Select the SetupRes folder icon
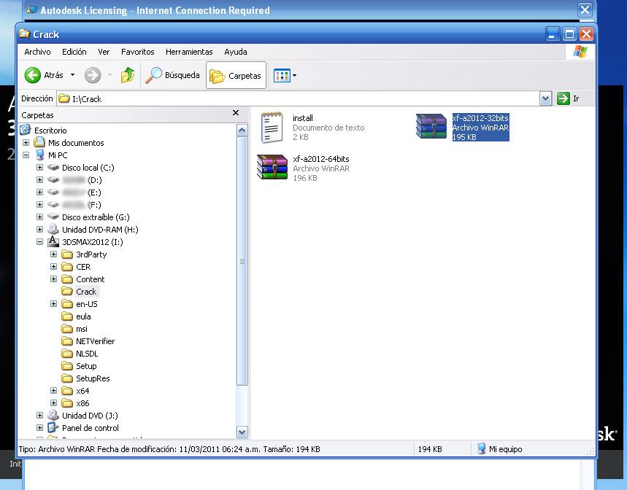Image resolution: width=627 pixels, height=490 pixels. (67, 378)
